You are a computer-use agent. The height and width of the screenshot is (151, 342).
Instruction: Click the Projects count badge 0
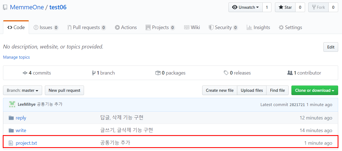172,27
